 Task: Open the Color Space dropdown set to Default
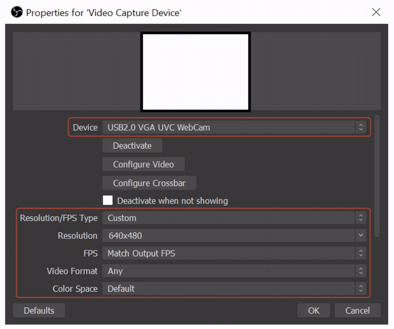(233, 288)
